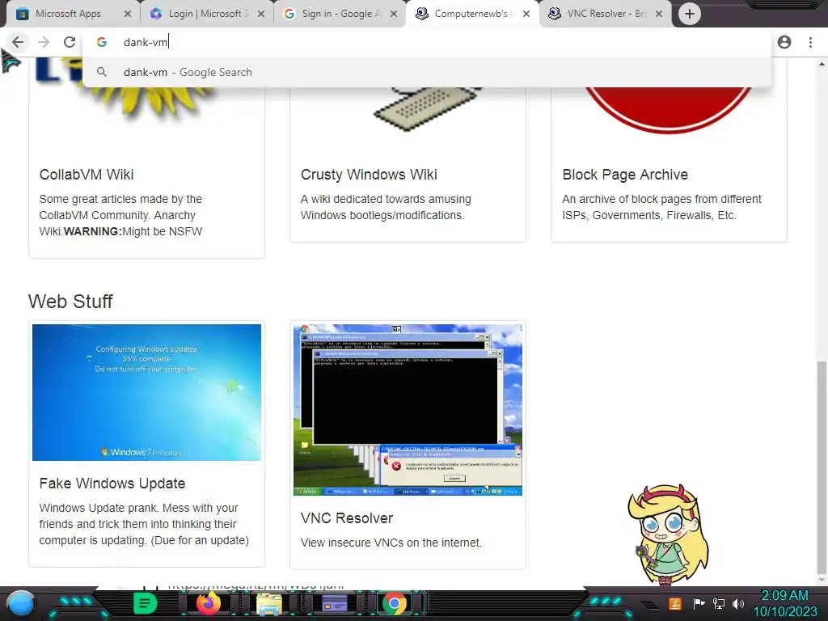Open File Explorer from the taskbar
The width and height of the screenshot is (828, 621).
(269, 604)
